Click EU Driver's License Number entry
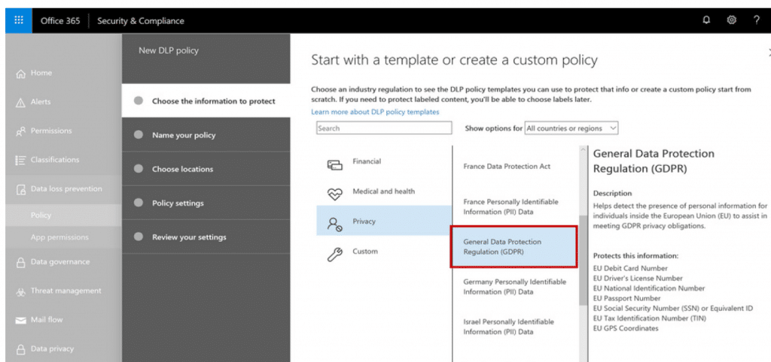The image size is (771, 362). tap(638, 278)
